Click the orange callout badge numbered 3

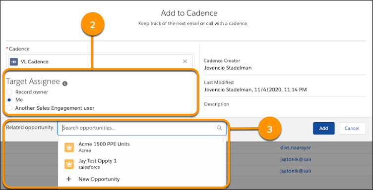(269, 130)
